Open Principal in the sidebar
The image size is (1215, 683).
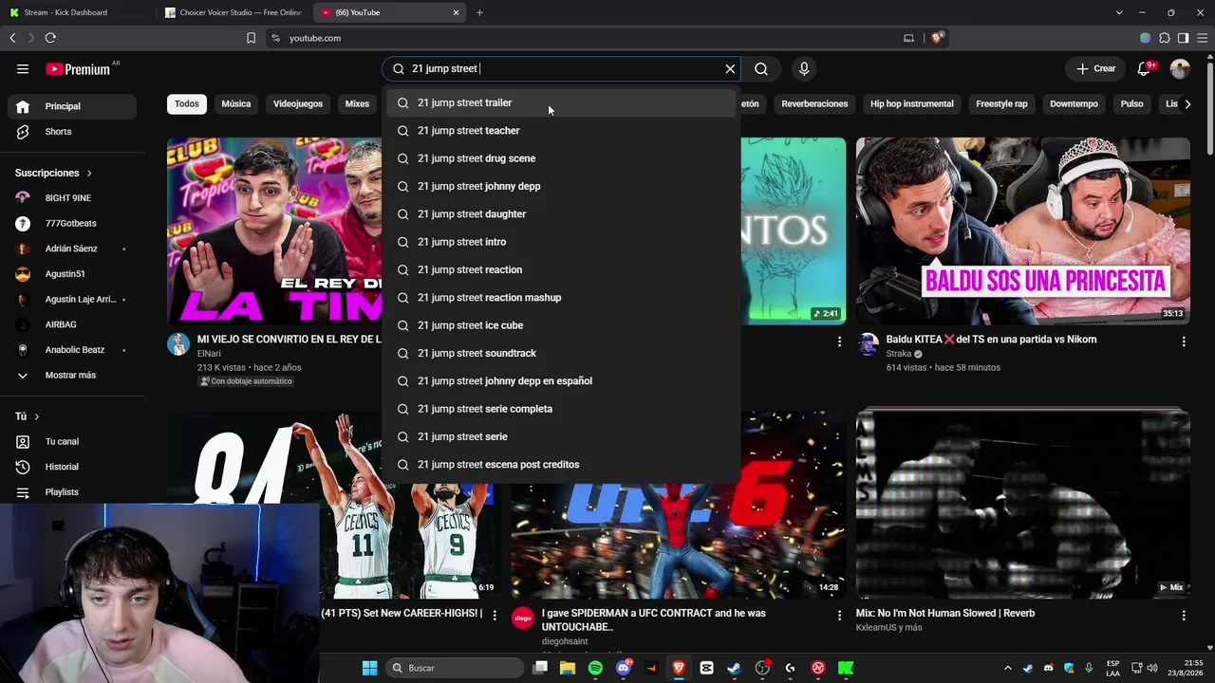click(x=73, y=106)
